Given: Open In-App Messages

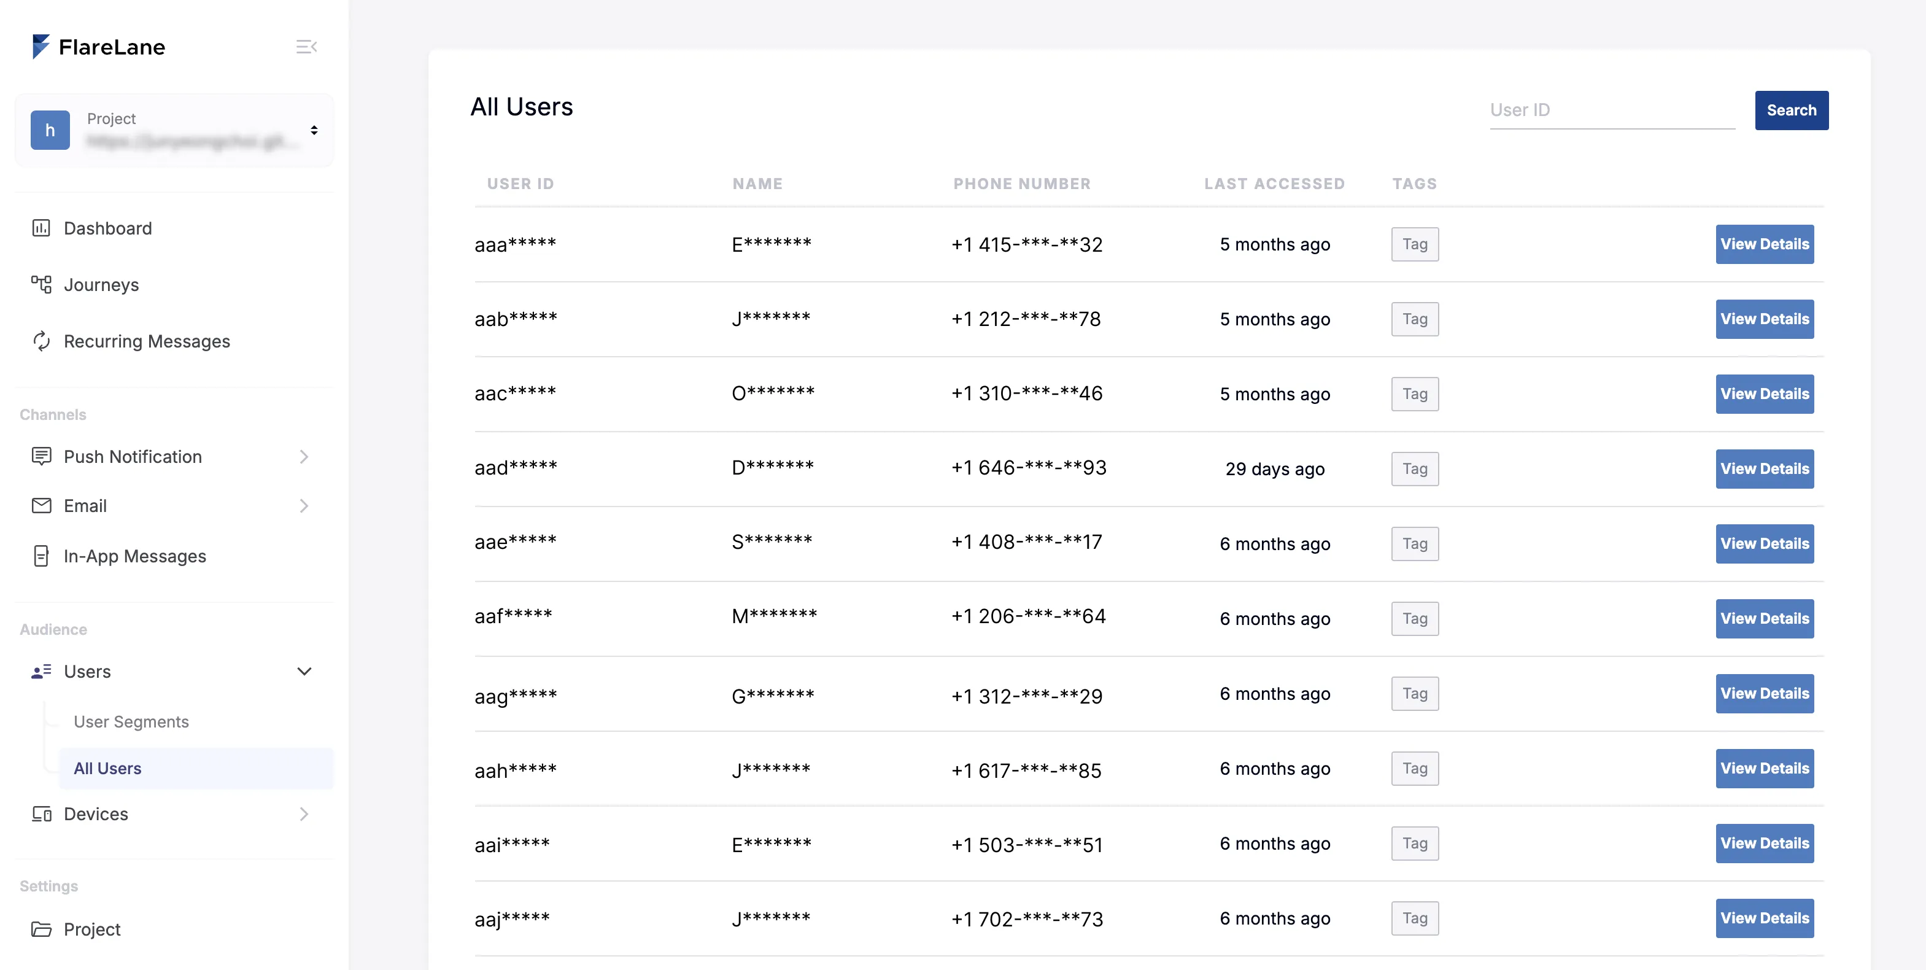Looking at the screenshot, I should [x=135, y=556].
